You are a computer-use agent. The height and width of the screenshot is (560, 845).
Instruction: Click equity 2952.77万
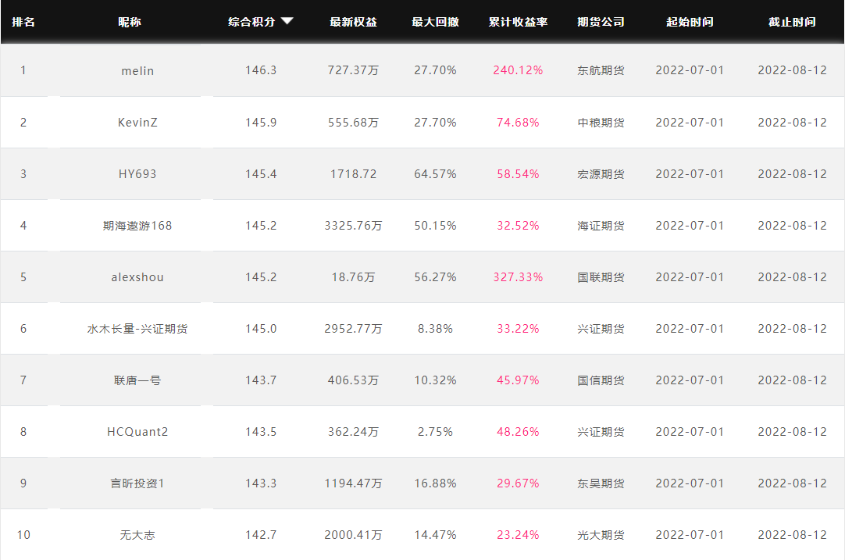click(354, 329)
